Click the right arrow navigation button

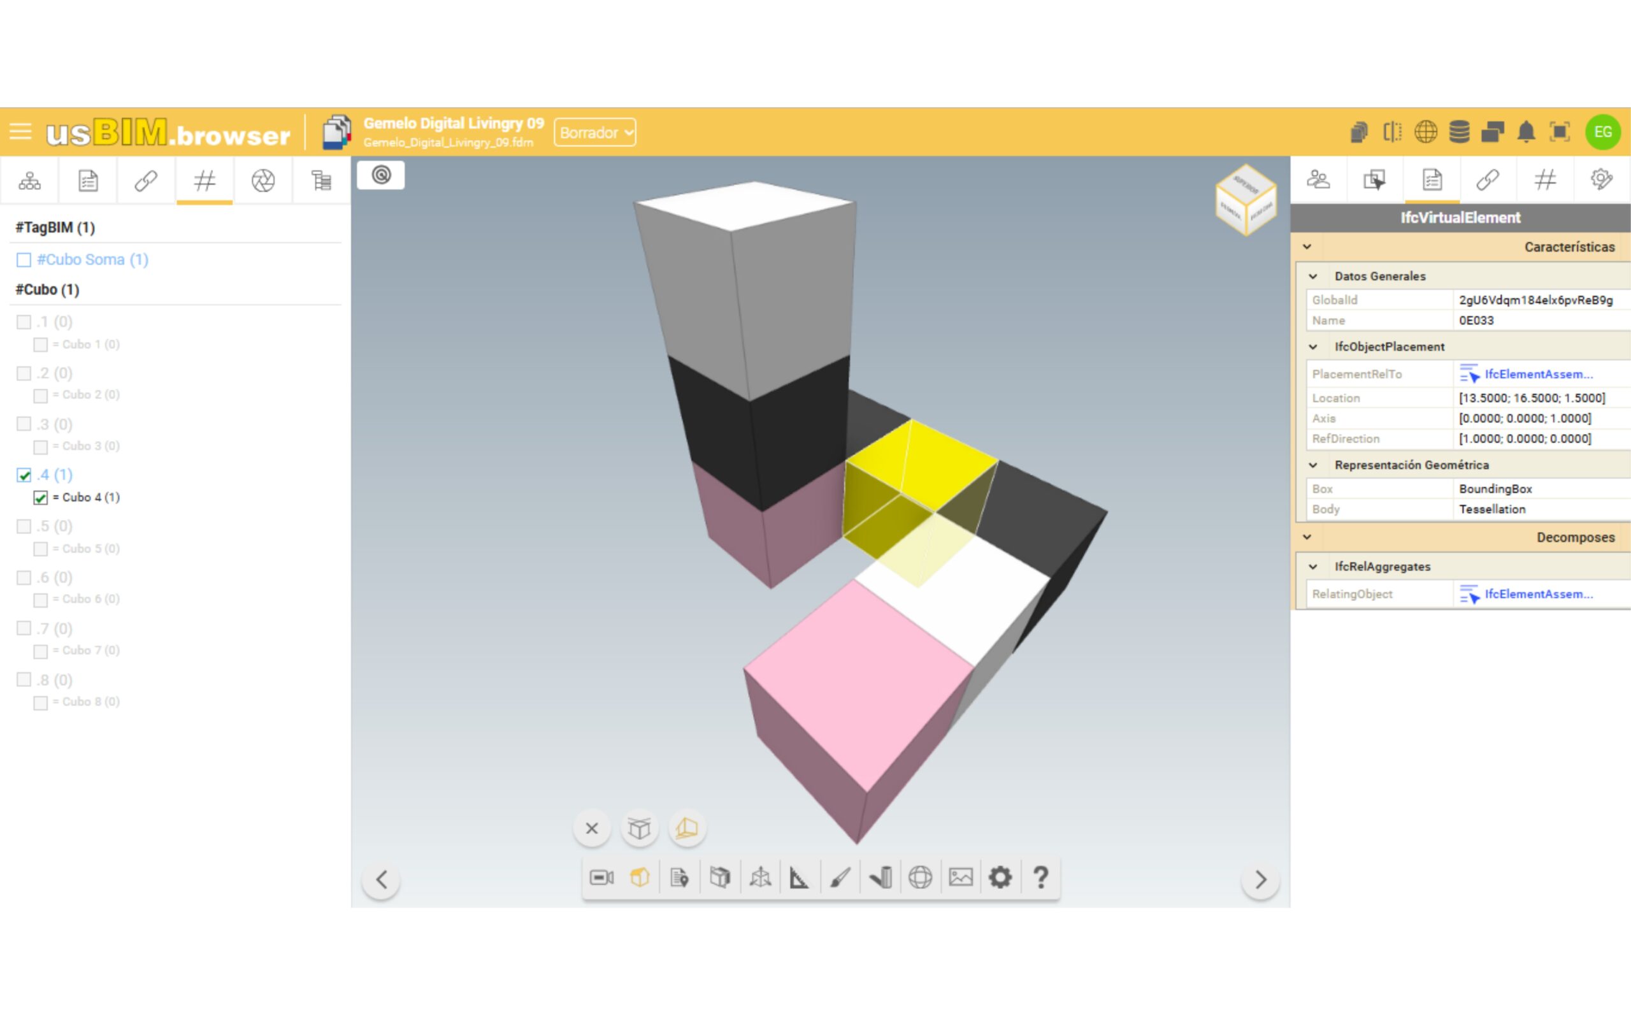click(x=1260, y=880)
